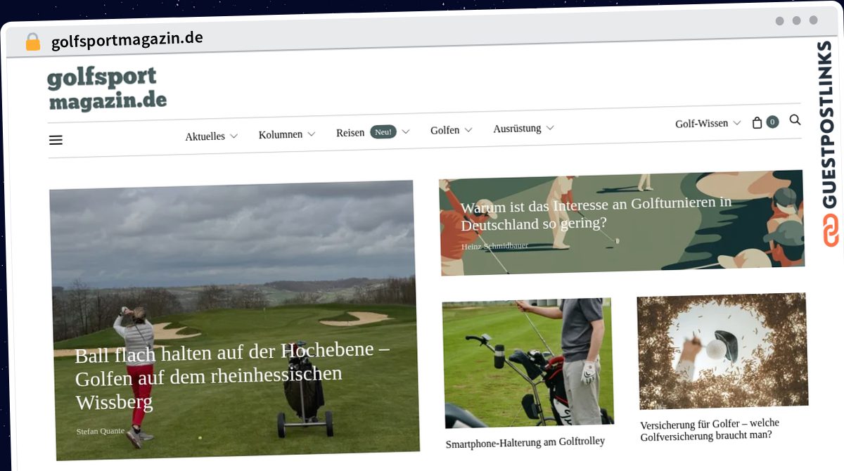Open the hamburger menu icon

(56, 140)
